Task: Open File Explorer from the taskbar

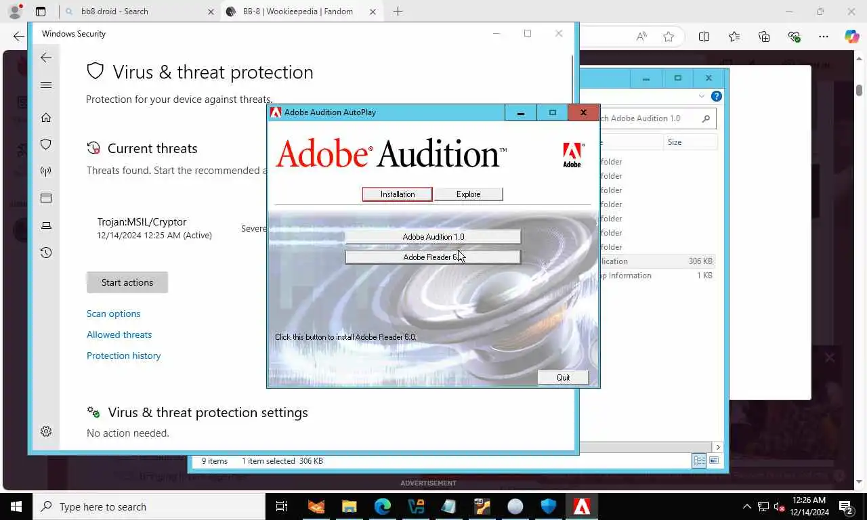Action: (x=349, y=506)
